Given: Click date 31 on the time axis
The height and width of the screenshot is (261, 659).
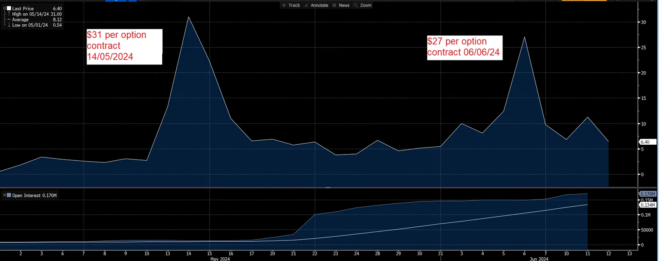Looking at the screenshot, I should pos(440,254).
